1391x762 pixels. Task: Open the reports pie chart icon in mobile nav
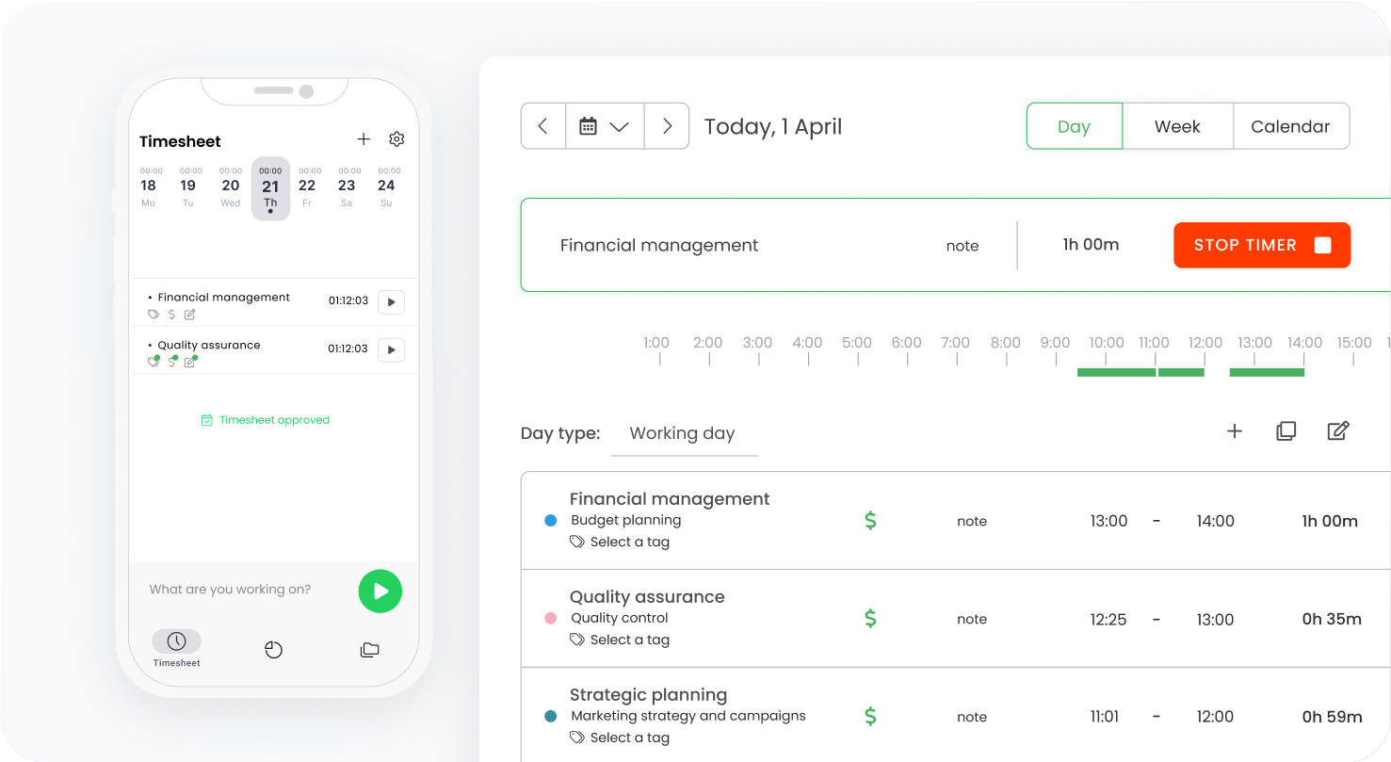[x=274, y=650]
